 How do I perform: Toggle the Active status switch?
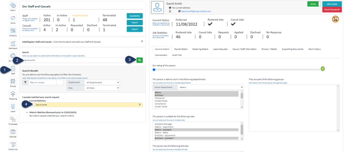314,4
